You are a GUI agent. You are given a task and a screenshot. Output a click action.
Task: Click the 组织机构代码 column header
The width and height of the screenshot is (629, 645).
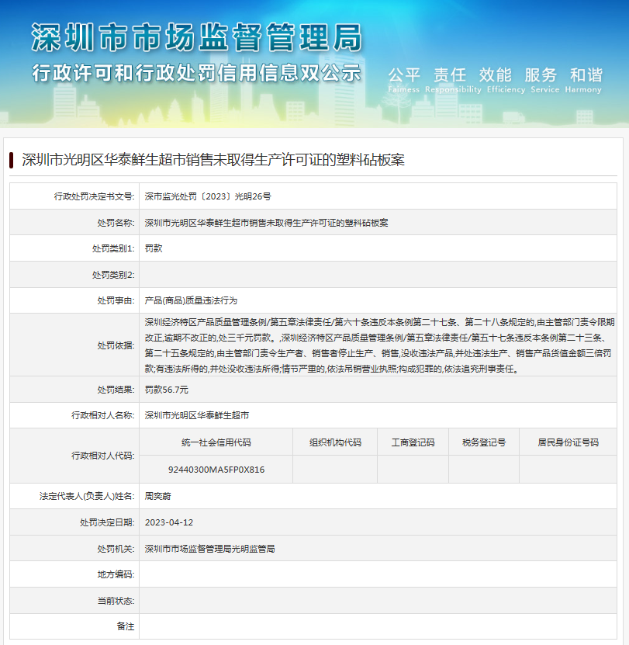coord(335,442)
